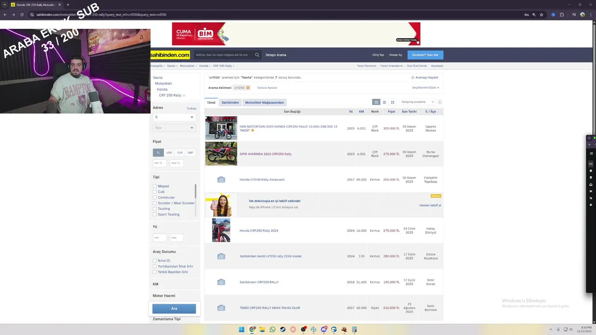596x335 pixels.
Task: Click camera placeholder for Sahibinden CRF250 RALLY listing
Action: [221, 282]
